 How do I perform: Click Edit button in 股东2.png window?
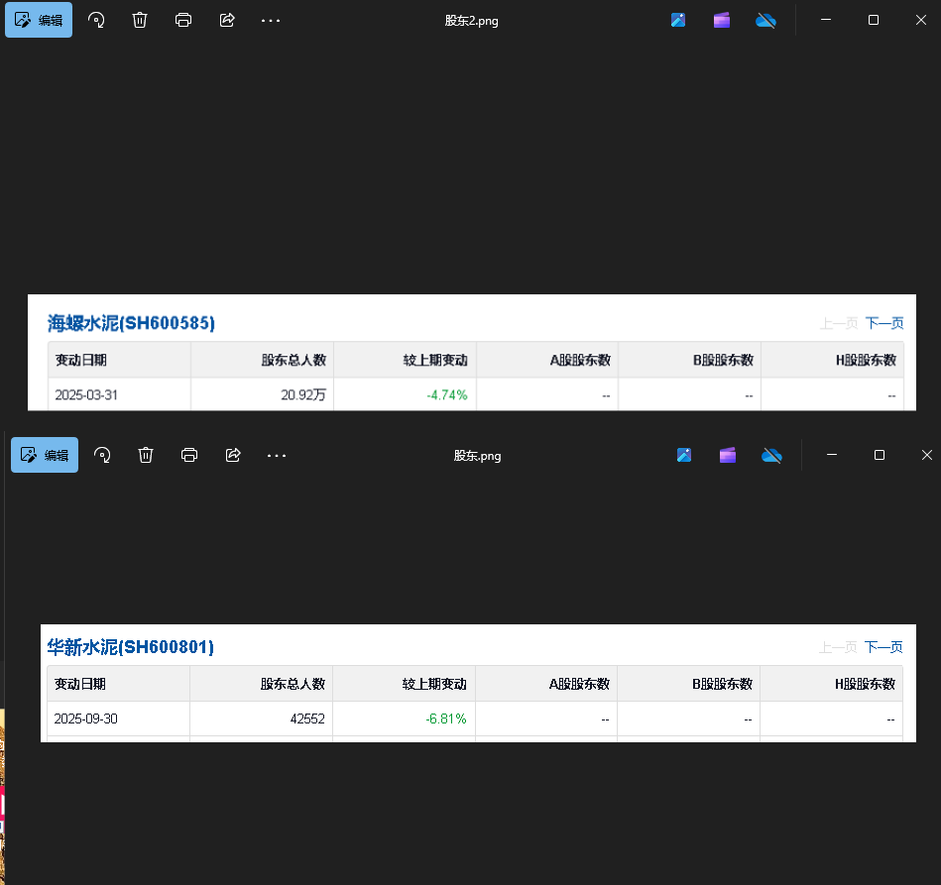click(x=39, y=20)
